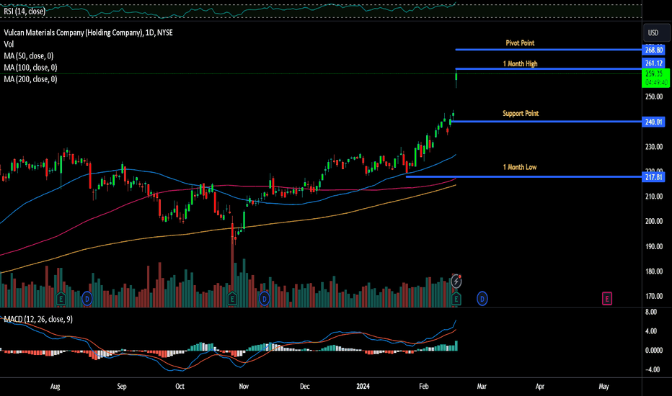The image size is (672, 396).
Task: Open the USD currency selector
Action: (656, 33)
